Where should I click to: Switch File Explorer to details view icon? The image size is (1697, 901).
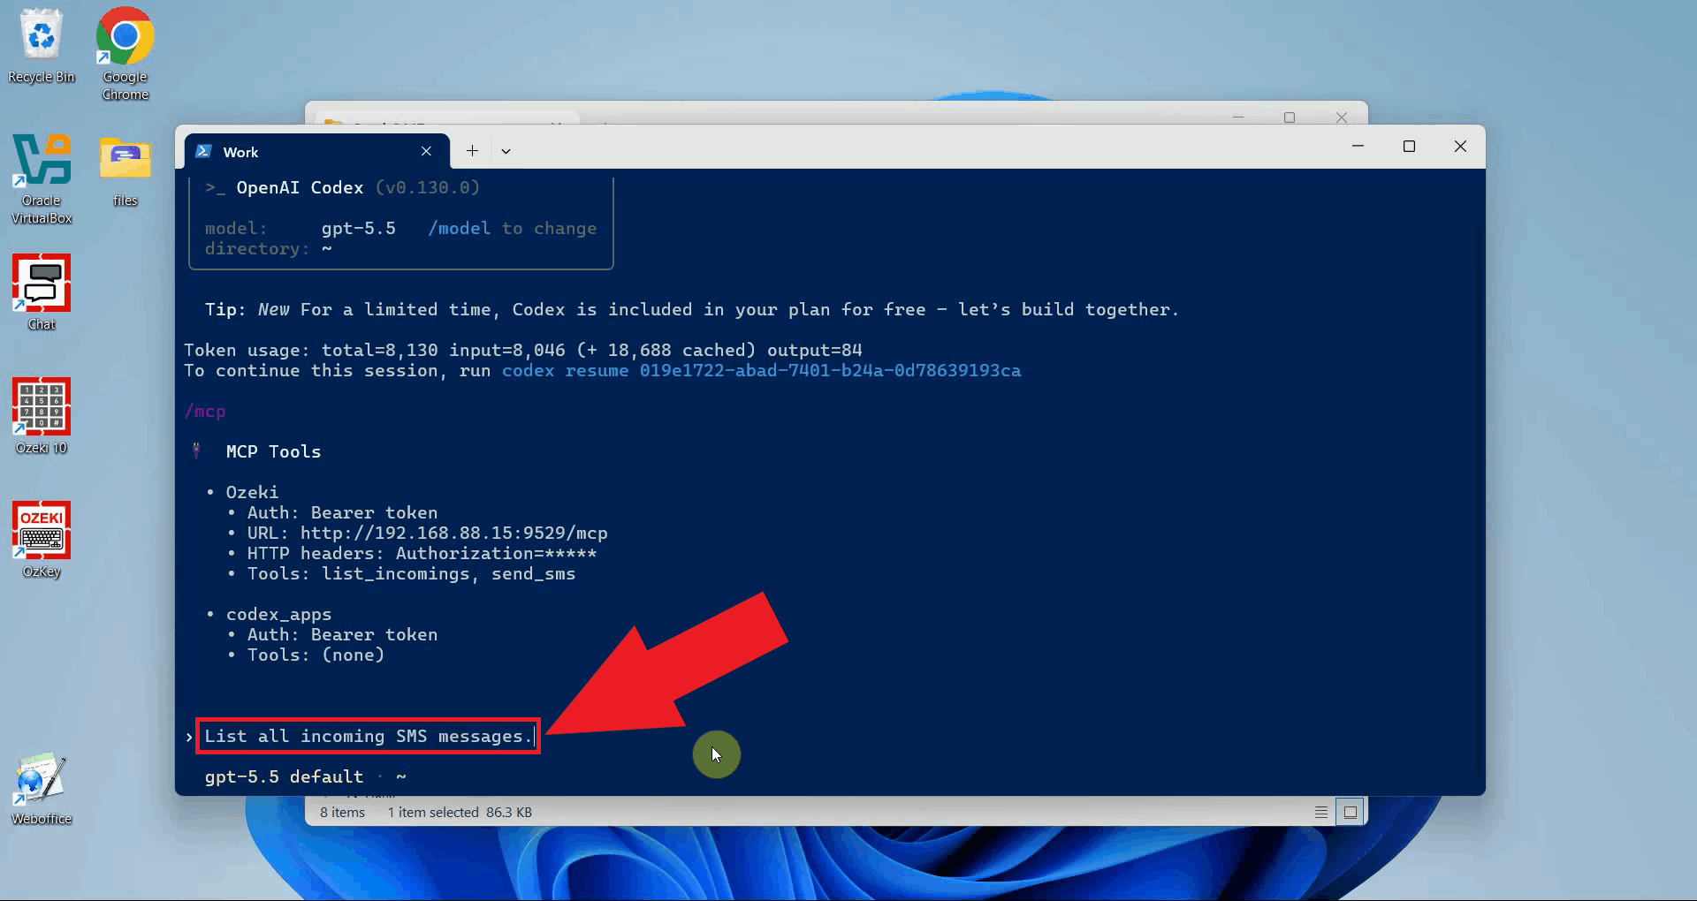pyautogui.click(x=1321, y=812)
